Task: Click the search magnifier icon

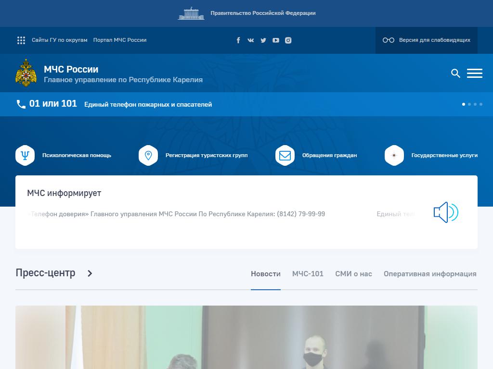Action: pos(455,73)
